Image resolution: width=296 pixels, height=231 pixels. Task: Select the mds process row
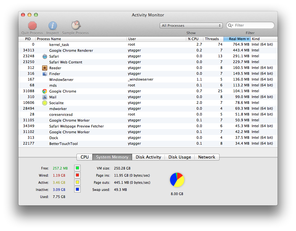(148, 85)
